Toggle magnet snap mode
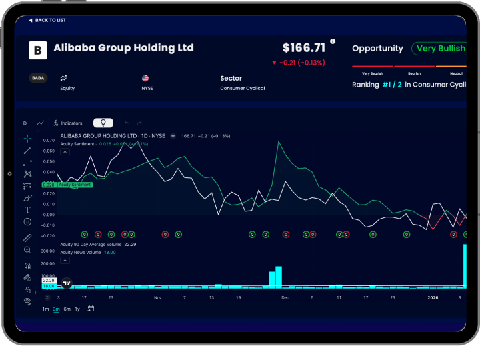 pyautogui.click(x=27, y=265)
